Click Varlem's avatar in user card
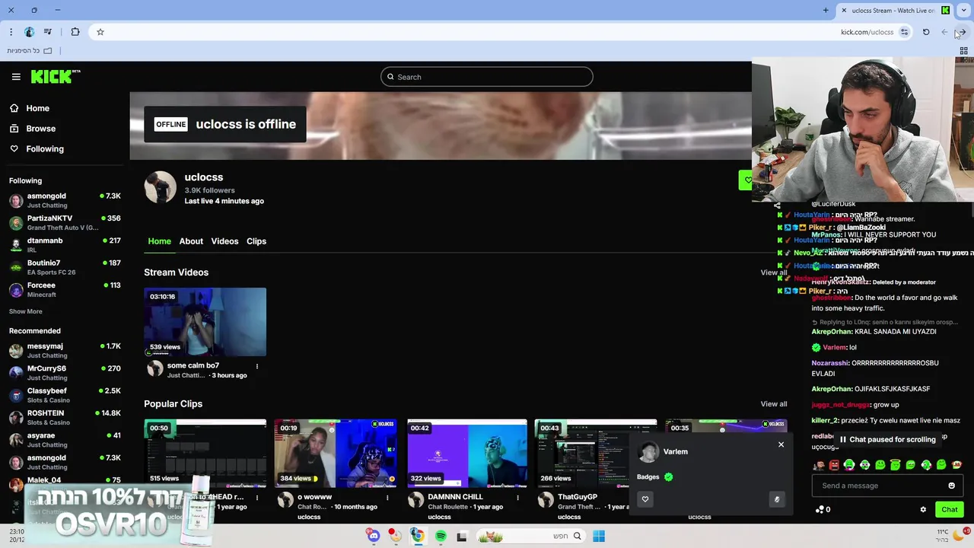Screen dimensions: 974x548 pos(649,452)
